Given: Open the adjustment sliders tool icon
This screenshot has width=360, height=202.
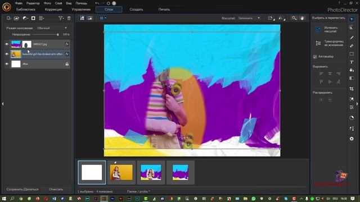Looking at the screenshot, I should (352, 107).
